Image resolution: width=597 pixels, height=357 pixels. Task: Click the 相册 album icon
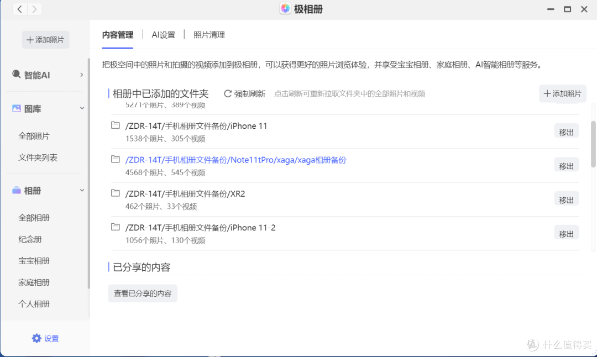(x=17, y=190)
